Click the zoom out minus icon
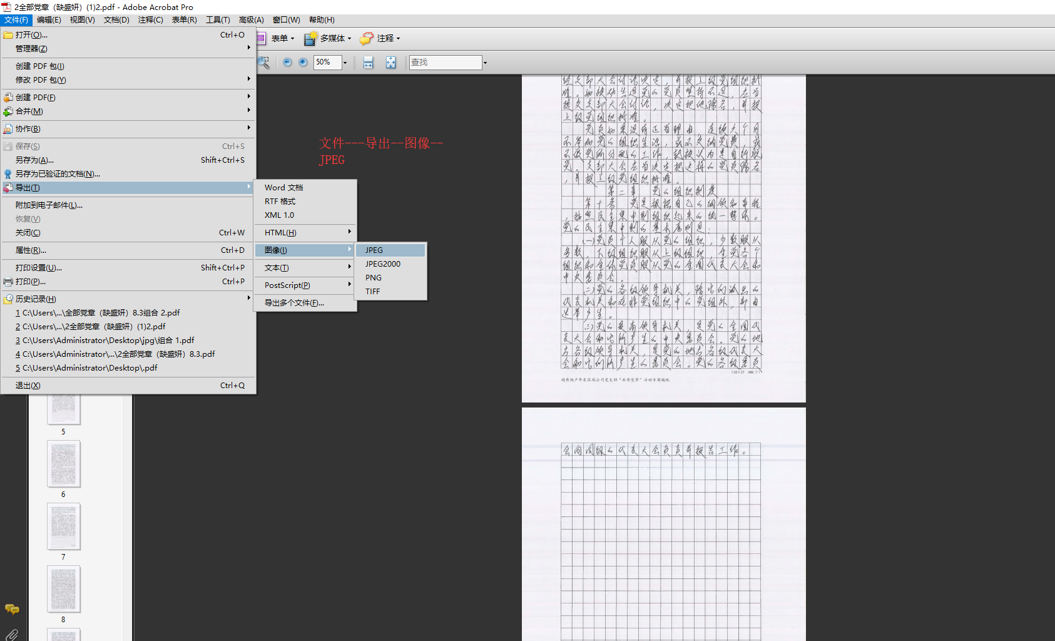This screenshot has width=1055, height=641. tap(287, 62)
